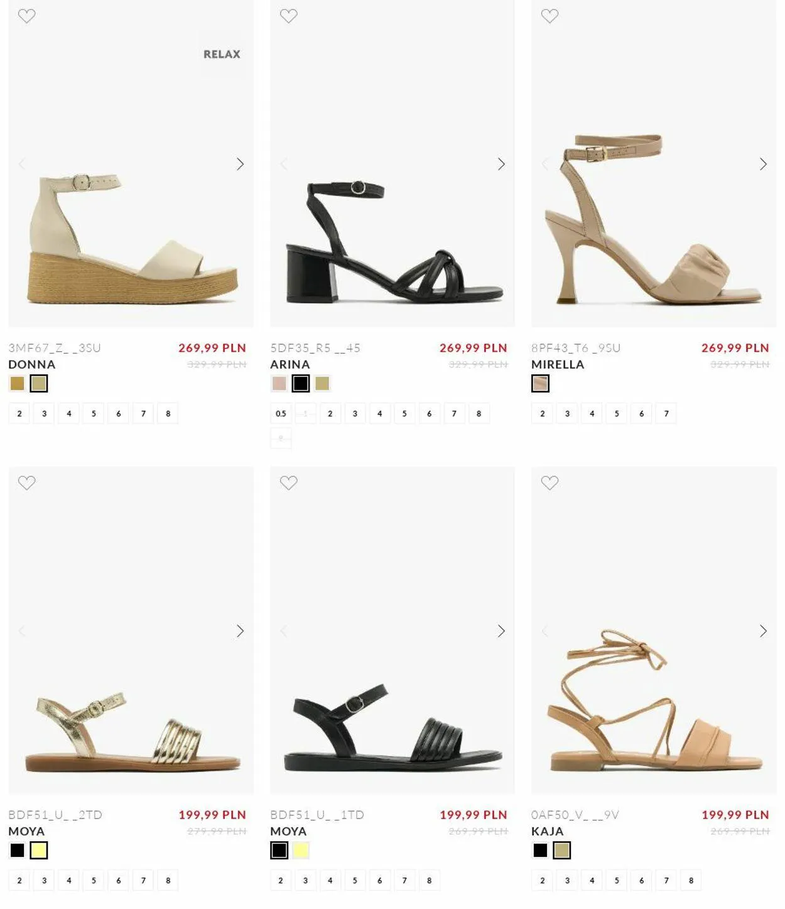
Task: Select size 5 for DONNA sandal
Action: coord(94,413)
